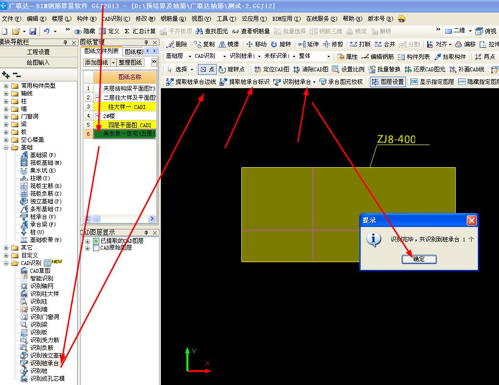Screen dimensions: 499x385
Task: Open the 工具(T) menu
Action: (x=226, y=19)
